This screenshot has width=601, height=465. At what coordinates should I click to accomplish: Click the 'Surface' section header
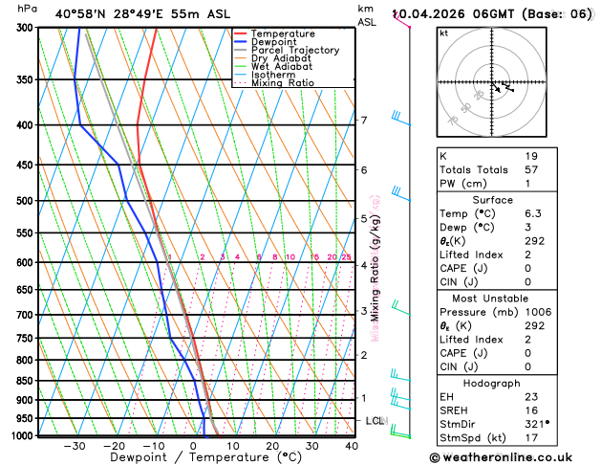(492, 200)
